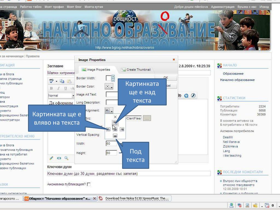This screenshot has width=280, height=210.
Task: Increase border width with plus button
Action: [x=113, y=77]
